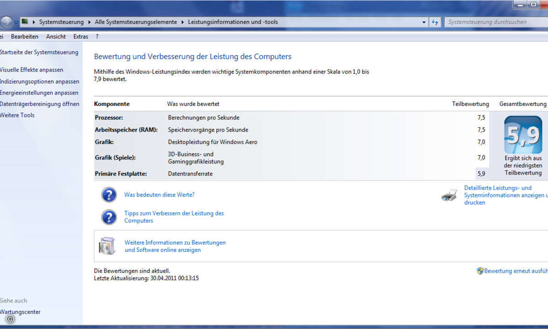Click help icon beside Was bedeuten diese Werte
Viewport: 548px width, 329px height.
(x=109, y=195)
